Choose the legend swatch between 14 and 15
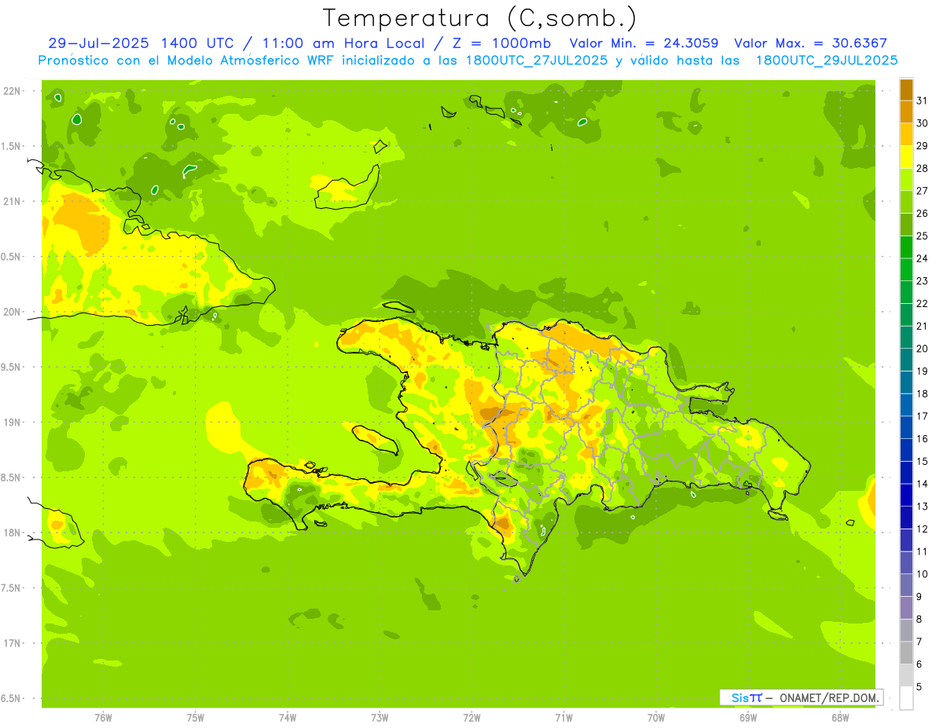This screenshot has width=943, height=728. coord(906,473)
